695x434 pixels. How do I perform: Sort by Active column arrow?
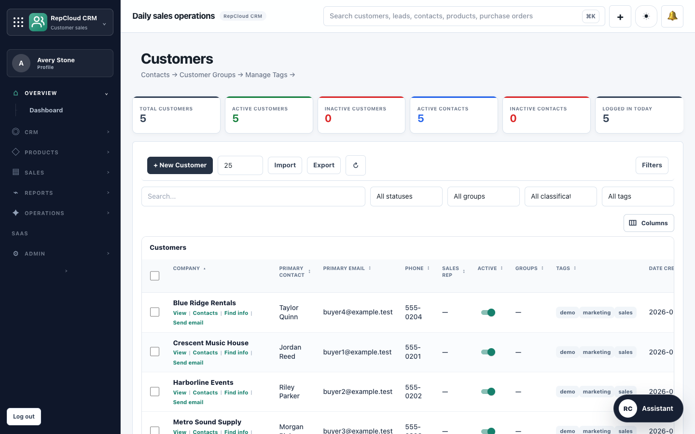501,269
